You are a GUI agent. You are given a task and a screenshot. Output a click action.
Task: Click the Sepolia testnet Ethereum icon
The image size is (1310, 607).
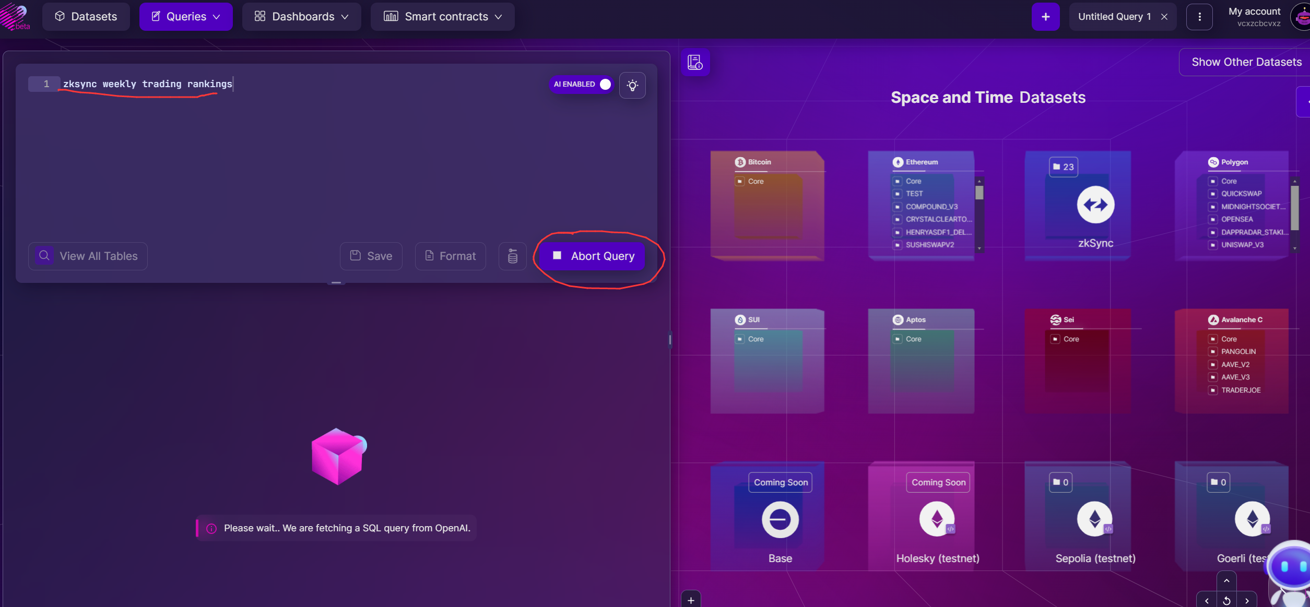tap(1095, 519)
